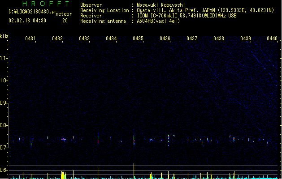Click the 0.6 kHz axis label
The image size is (282, 179).
coord(4,170)
